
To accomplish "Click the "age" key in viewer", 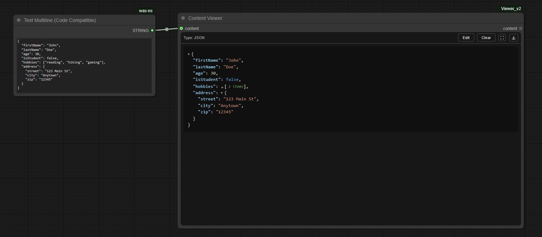I will (x=199, y=73).
